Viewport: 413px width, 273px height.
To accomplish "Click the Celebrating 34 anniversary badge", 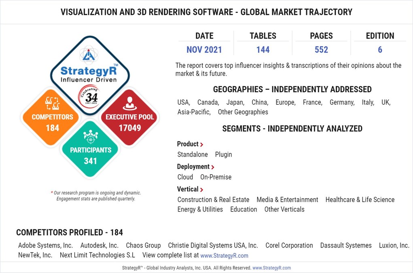I will [x=90, y=97].
